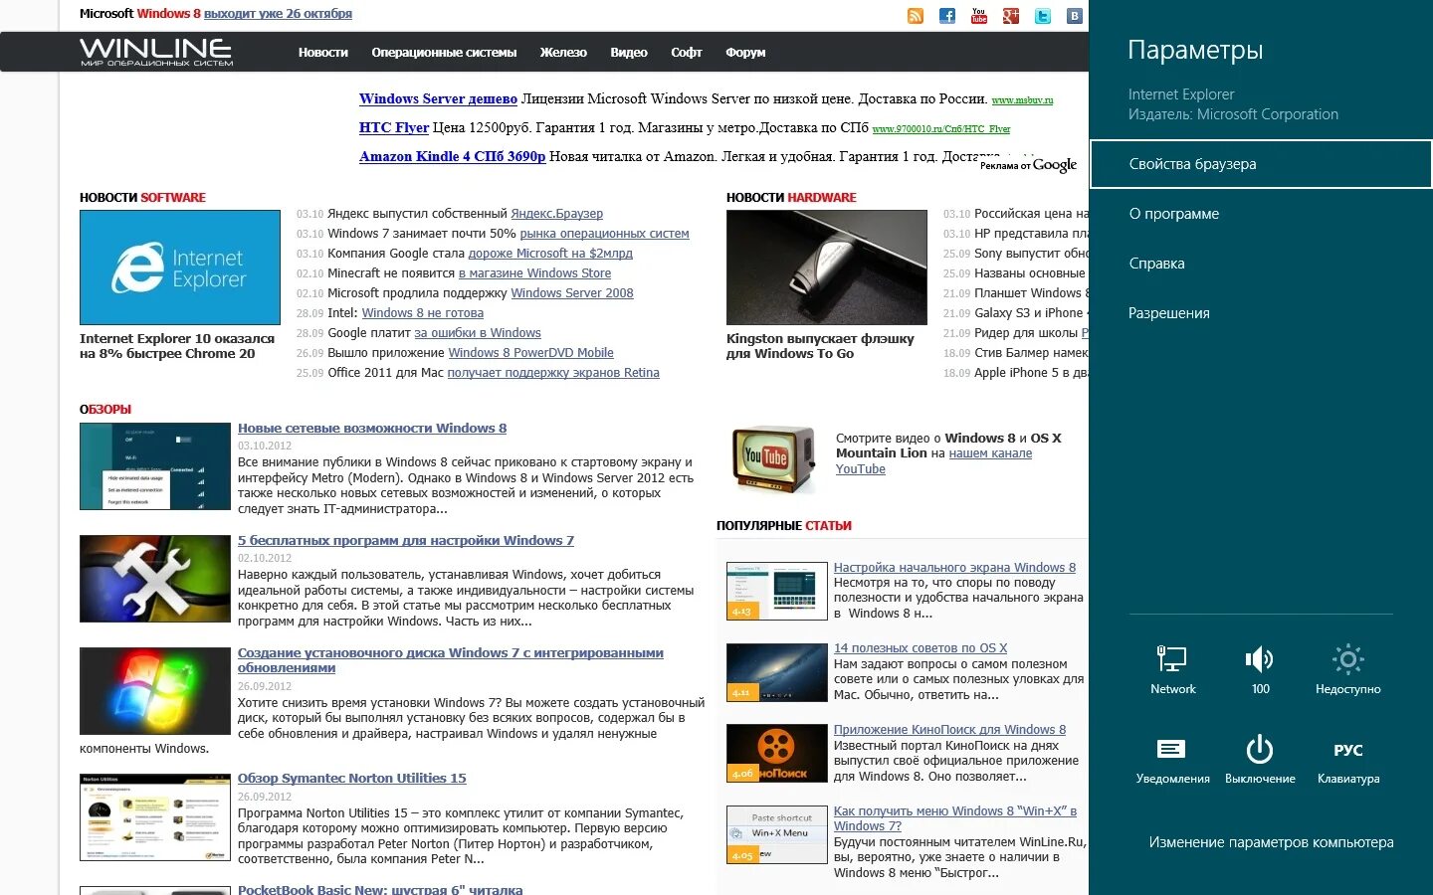Open 'Настройка начального экрана Windows 8' link
The width and height of the screenshot is (1433, 895).
954,568
